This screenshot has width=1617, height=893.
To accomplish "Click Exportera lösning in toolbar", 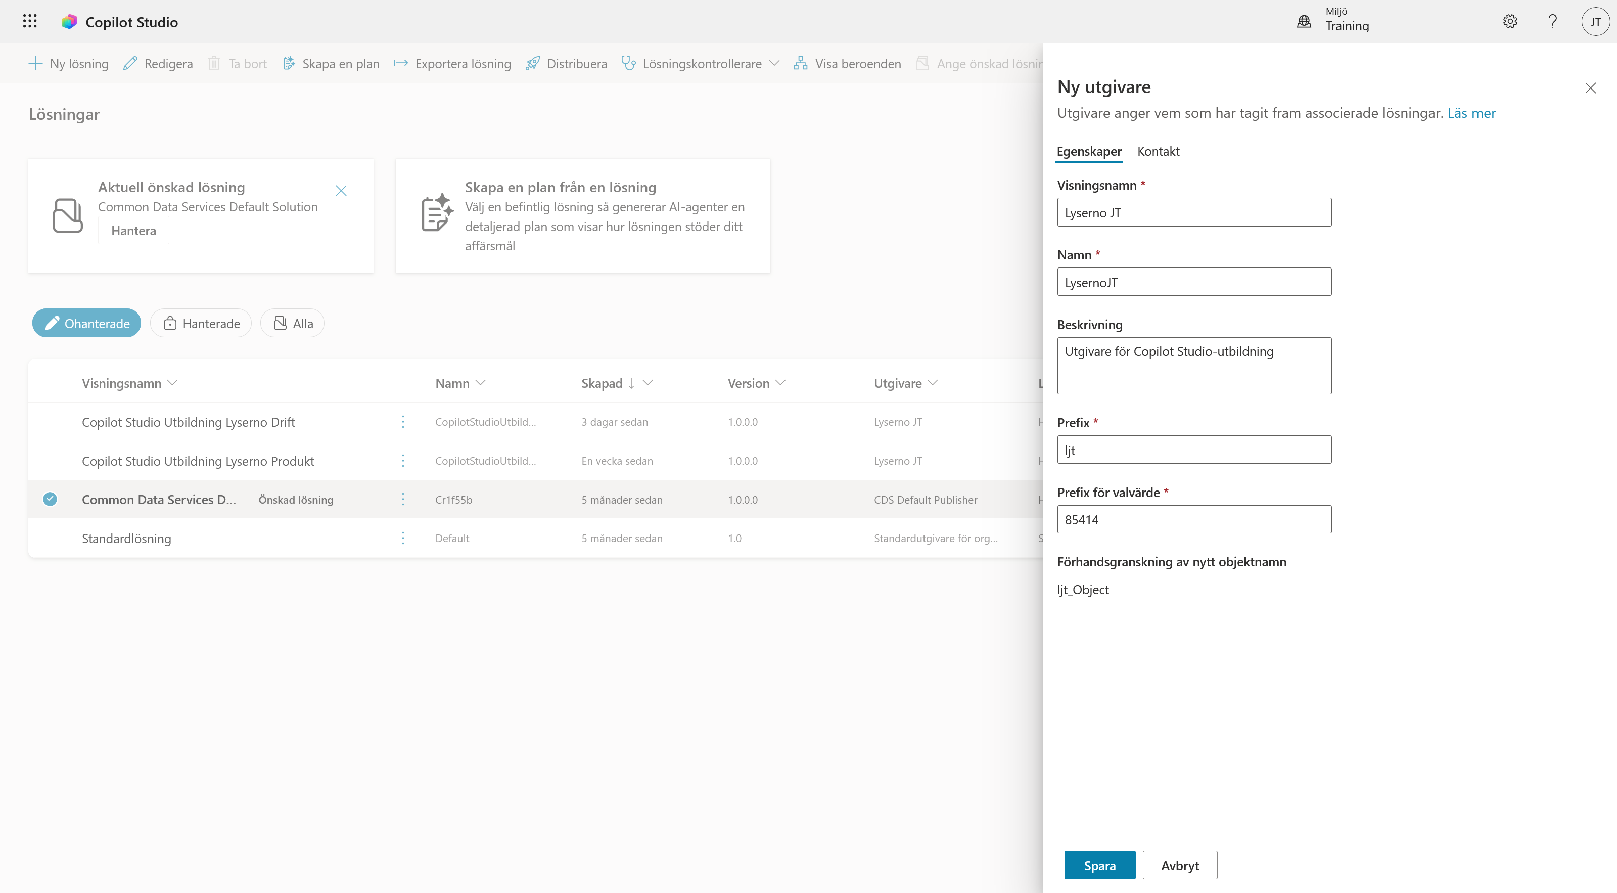I will coord(452,63).
